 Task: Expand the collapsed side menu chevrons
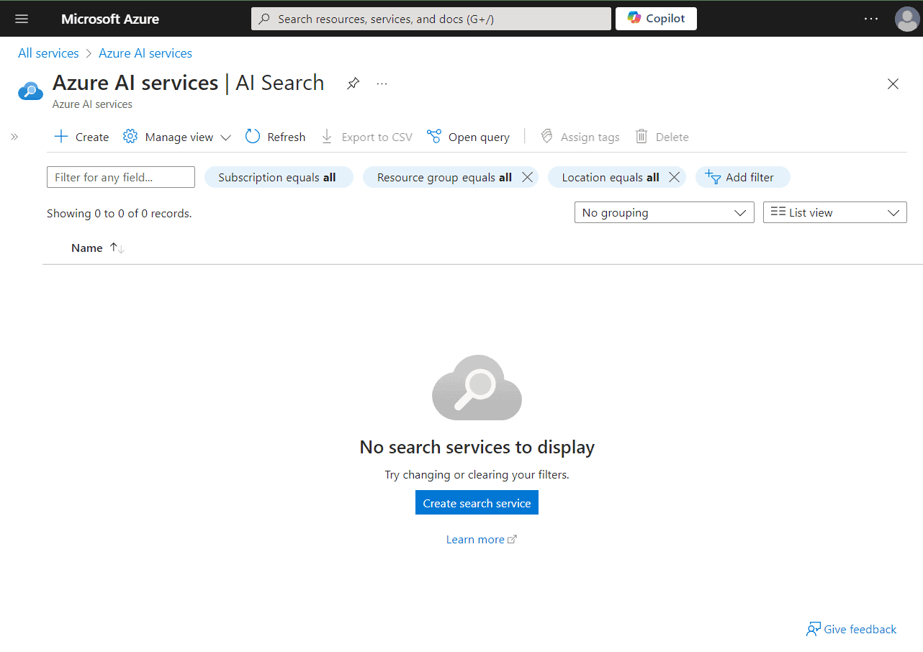(x=14, y=137)
